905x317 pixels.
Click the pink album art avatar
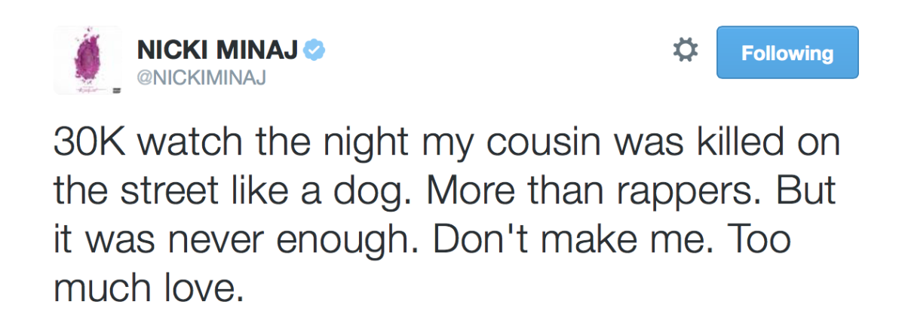[x=87, y=60]
